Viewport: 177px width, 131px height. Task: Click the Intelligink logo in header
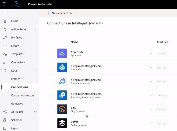coord(17,4)
